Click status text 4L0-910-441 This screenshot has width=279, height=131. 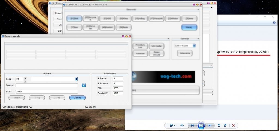[91, 107]
